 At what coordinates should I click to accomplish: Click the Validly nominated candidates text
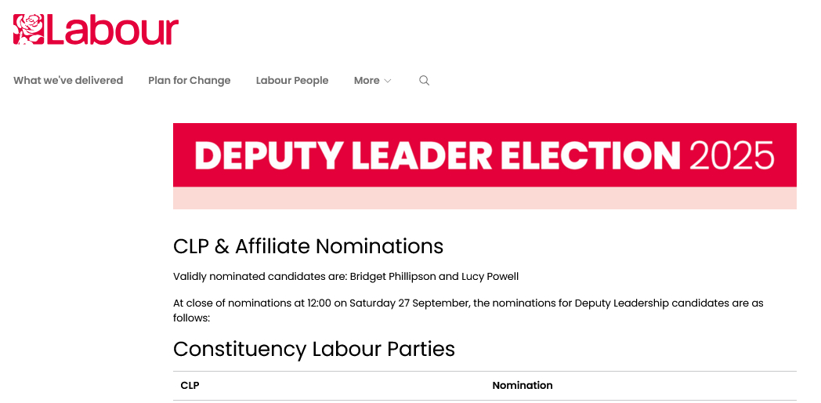point(259,276)
